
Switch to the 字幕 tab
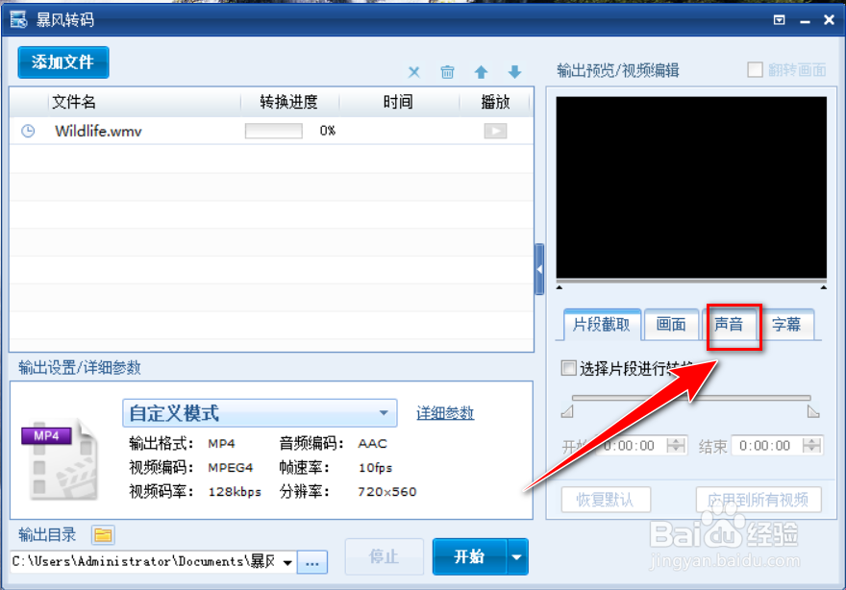click(x=786, y=325)
